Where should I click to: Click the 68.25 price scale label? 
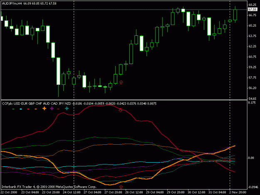(253, 5)
